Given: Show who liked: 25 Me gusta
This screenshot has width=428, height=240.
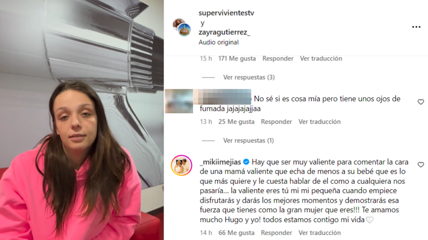Looking at the screenshot, I should click(x=236, y=122).
